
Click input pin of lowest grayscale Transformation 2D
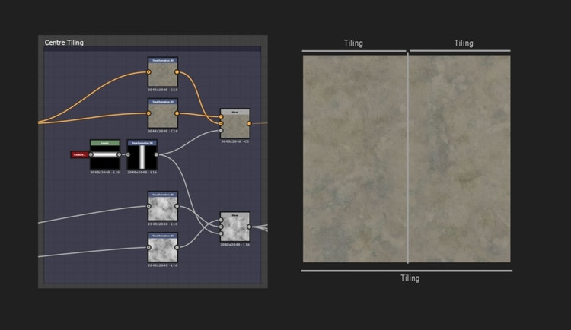click(x=148, y=247)
